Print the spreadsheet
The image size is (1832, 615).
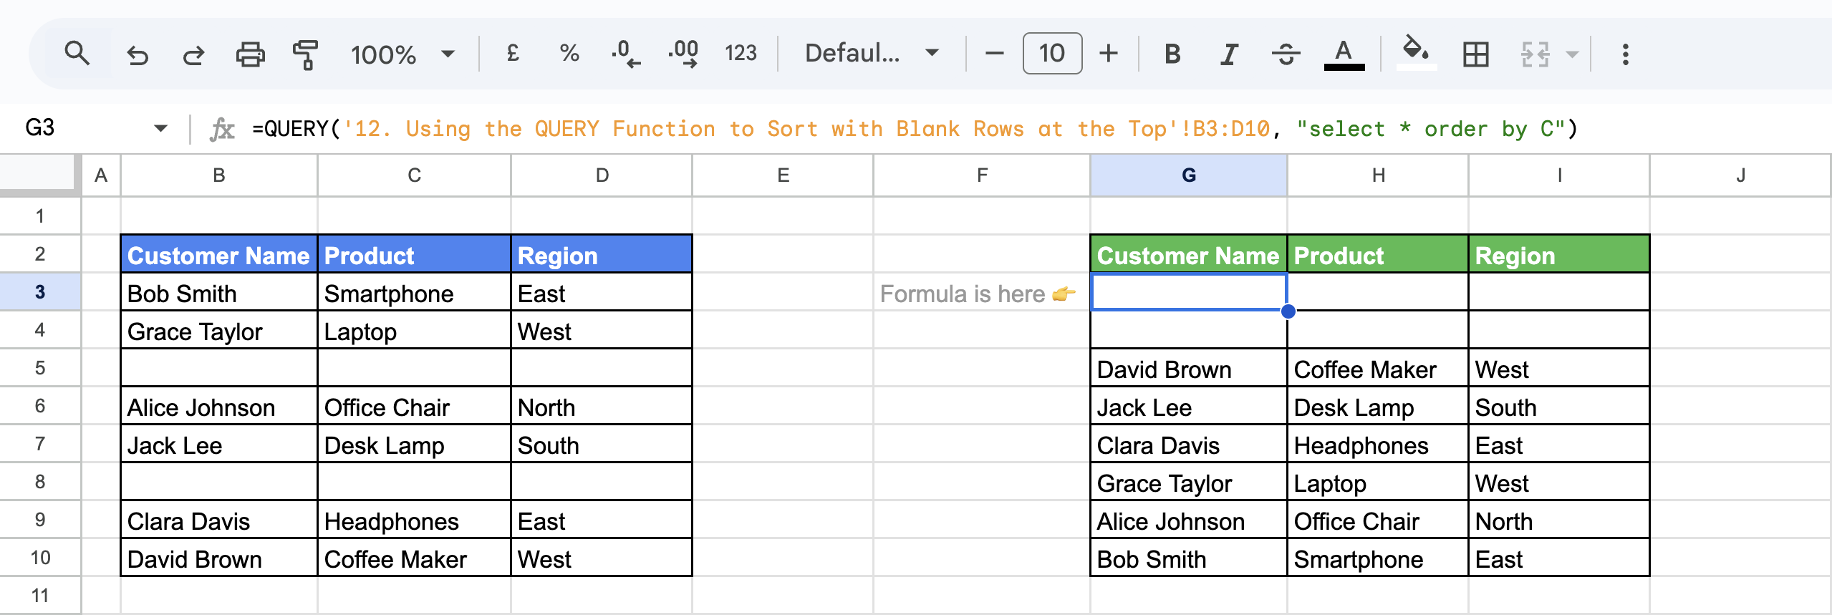(x=250, y=54)
